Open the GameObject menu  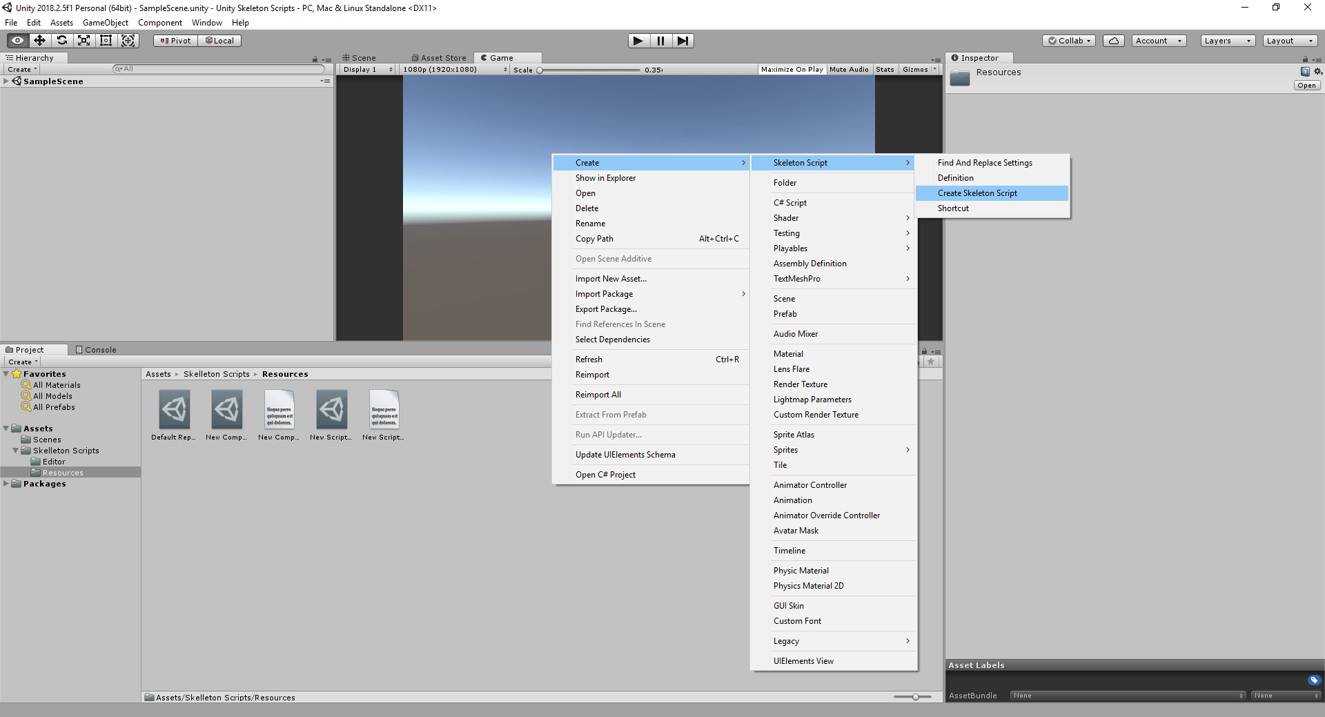click(x=105, y=23)
